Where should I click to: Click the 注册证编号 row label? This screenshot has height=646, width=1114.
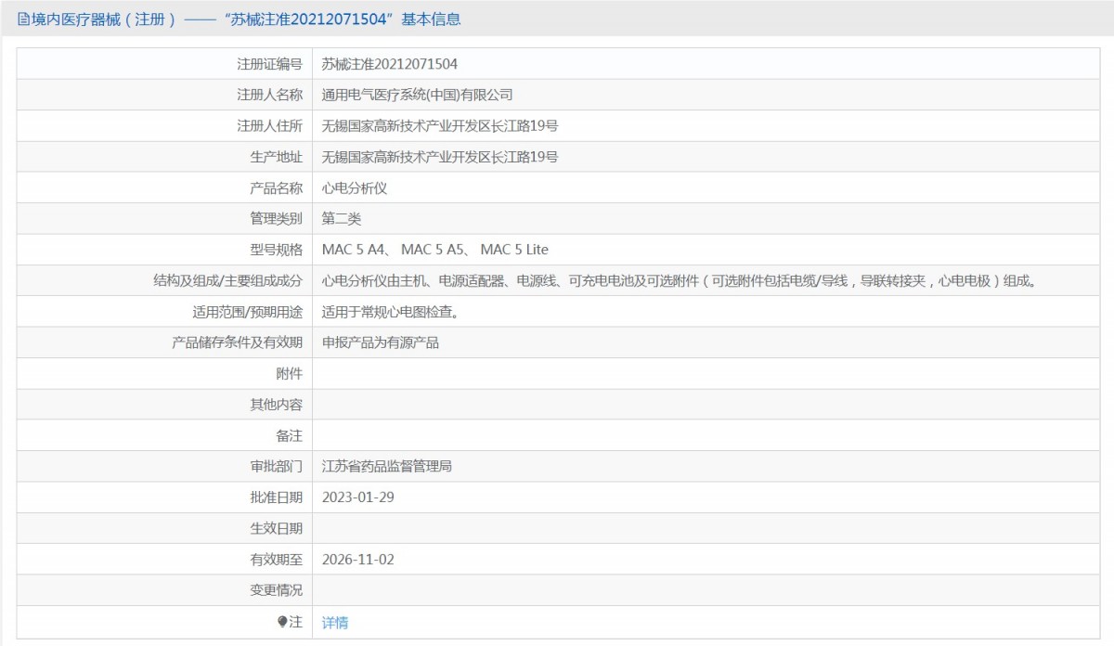tap(269, 64)
